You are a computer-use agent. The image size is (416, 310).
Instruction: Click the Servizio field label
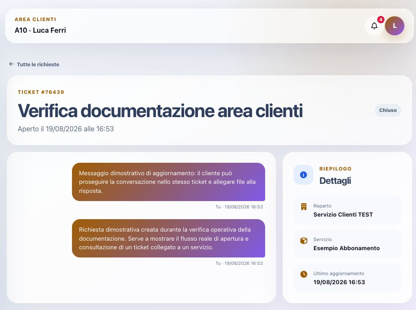coord(322,239)
